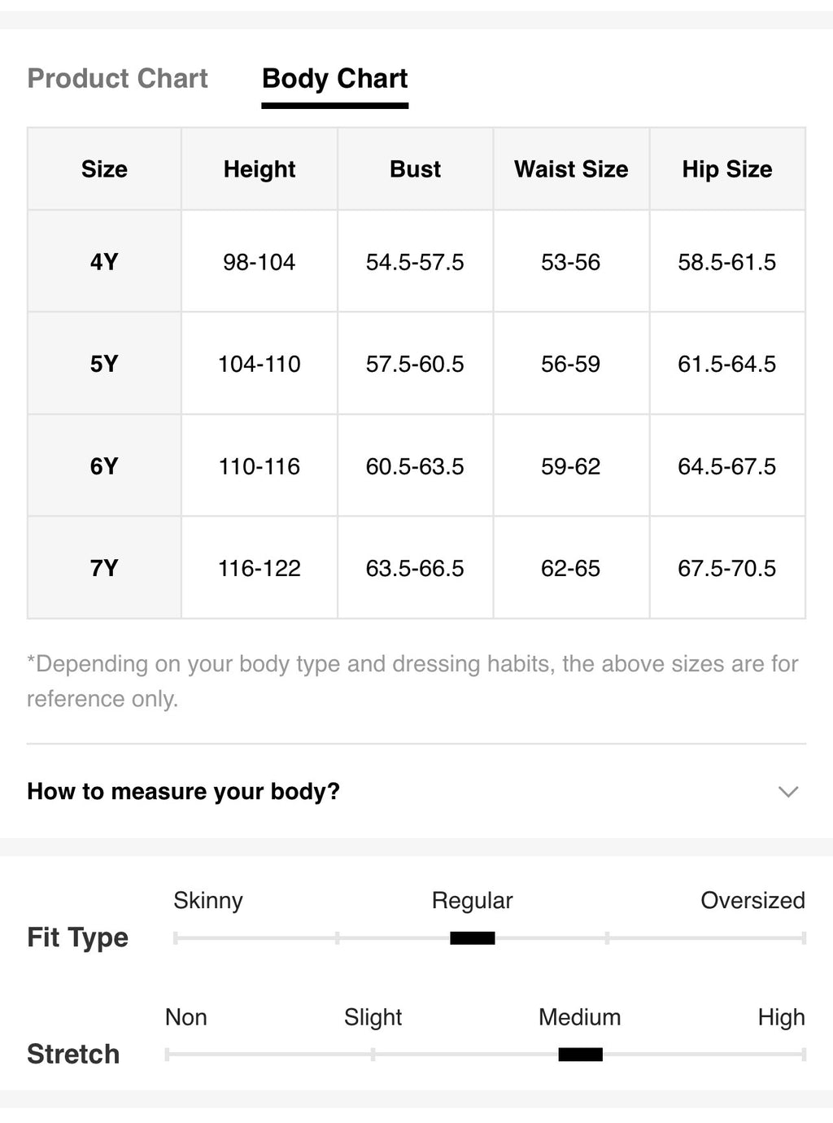The image size is (833, 1123).
Task: Select the 4Y size row
Action: coord(416,261)
